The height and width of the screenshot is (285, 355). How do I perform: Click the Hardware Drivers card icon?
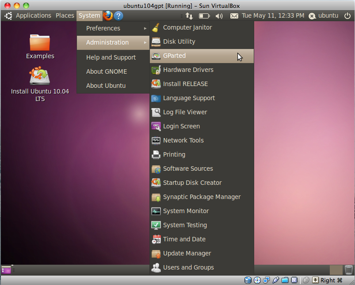pos(156,70)
